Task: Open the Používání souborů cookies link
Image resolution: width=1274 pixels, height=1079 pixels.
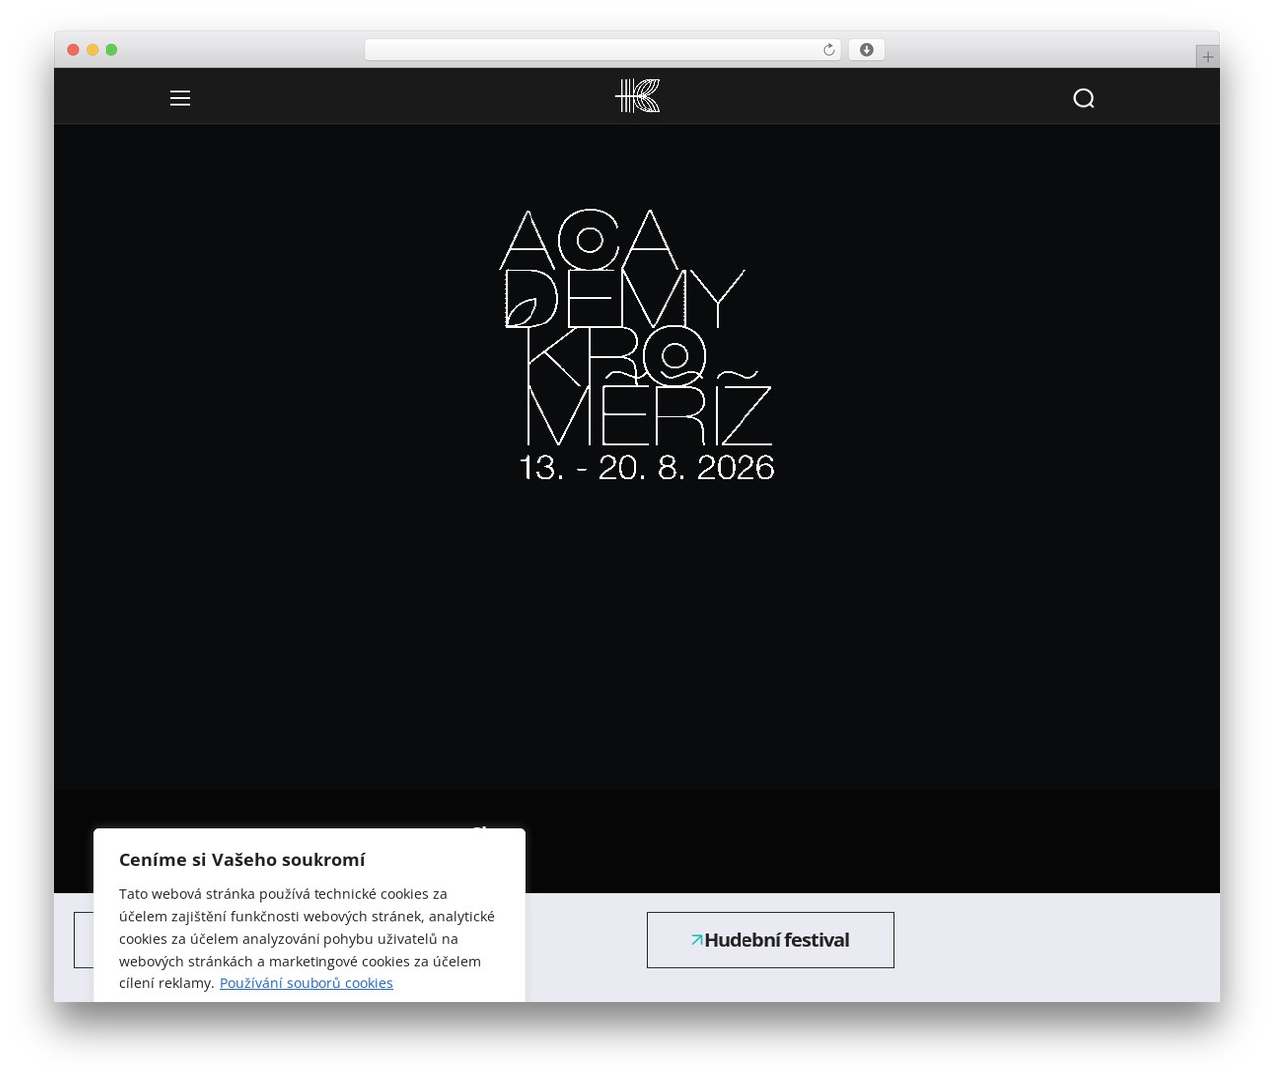Action: [307, 983]
